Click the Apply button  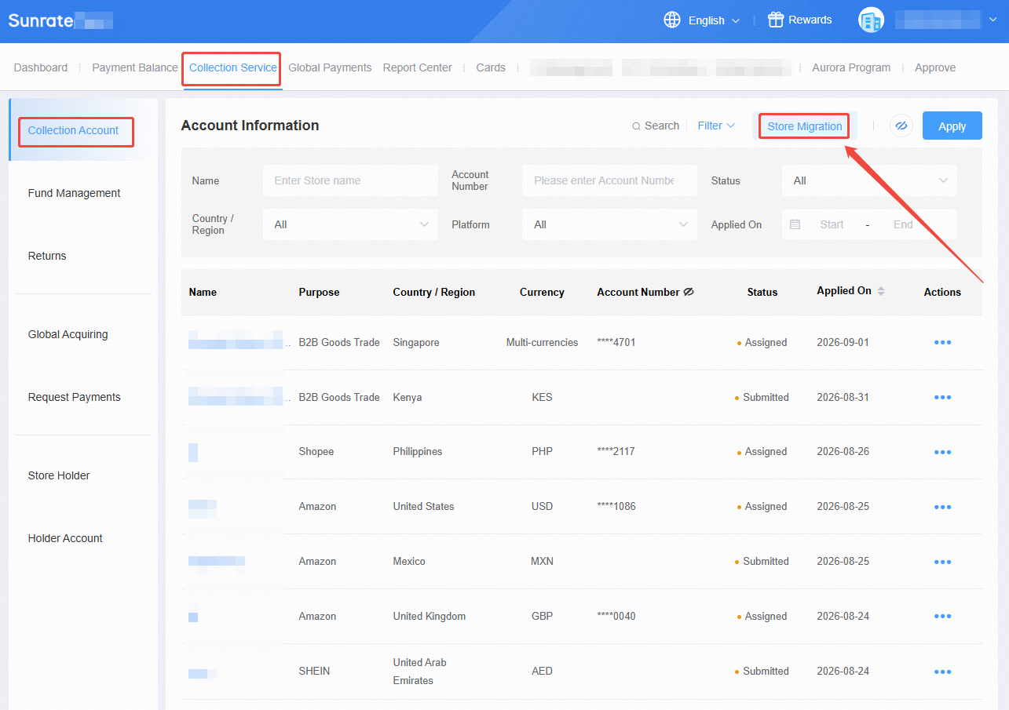(x=952, y=126)
